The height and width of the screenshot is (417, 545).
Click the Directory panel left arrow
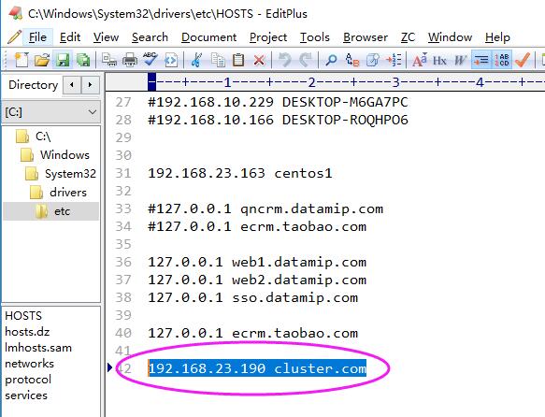(72, 84)
